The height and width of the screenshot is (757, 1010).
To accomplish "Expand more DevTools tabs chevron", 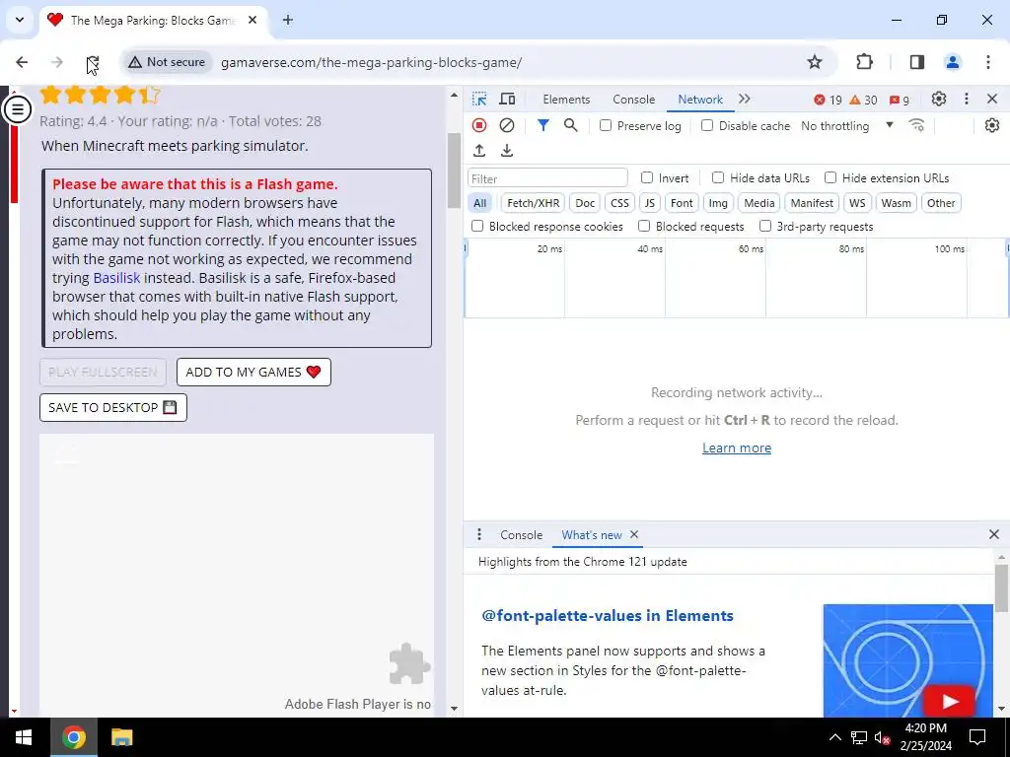I will coord(745,100).
